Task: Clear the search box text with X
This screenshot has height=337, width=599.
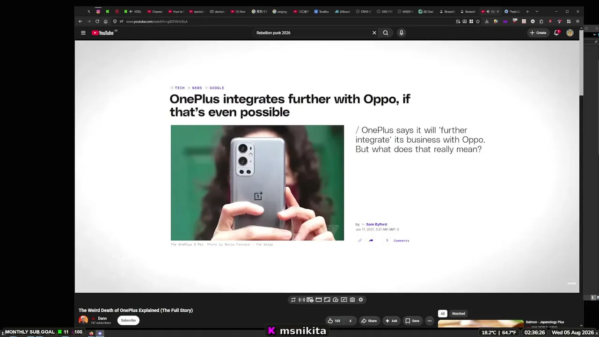Action: (374, 33)
